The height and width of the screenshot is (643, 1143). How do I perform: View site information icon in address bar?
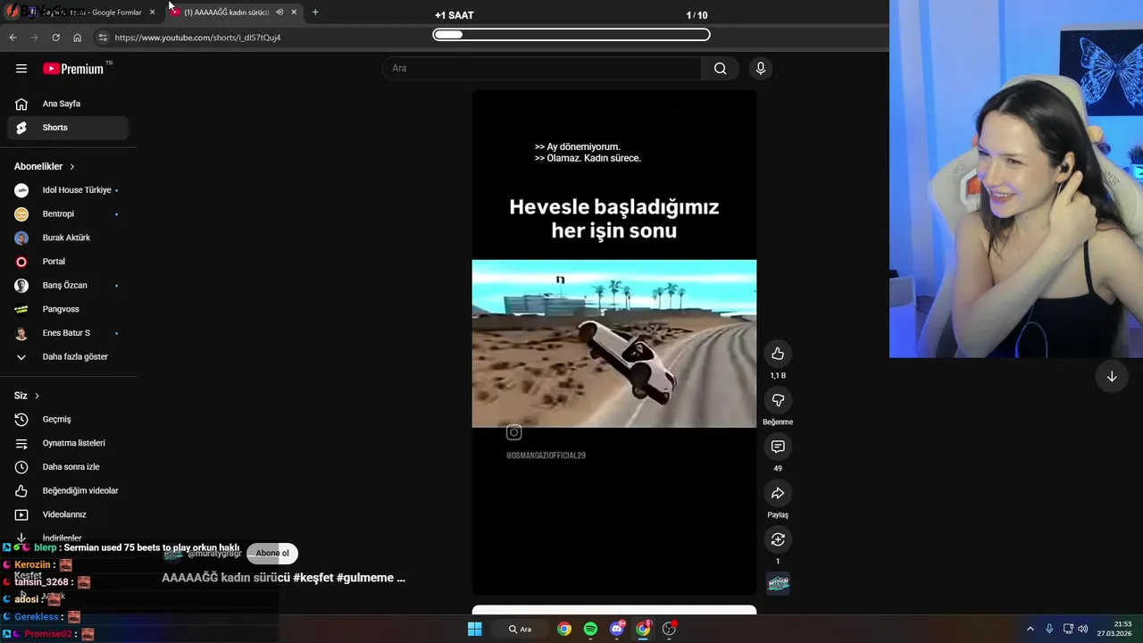(103, 38)
